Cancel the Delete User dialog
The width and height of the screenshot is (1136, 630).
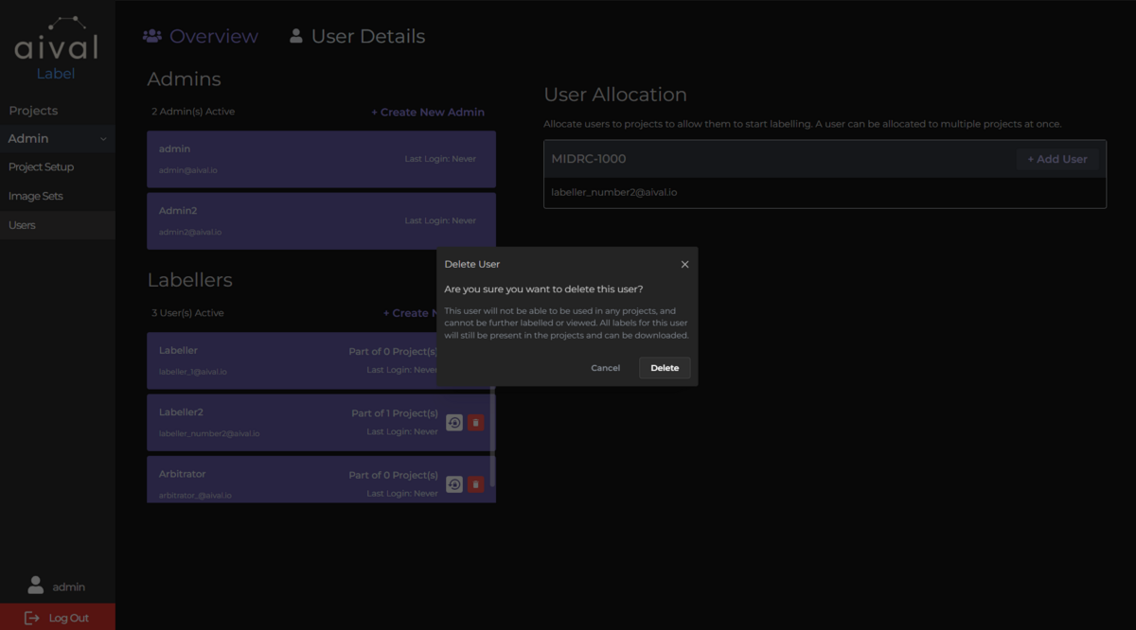pos(605,368)
